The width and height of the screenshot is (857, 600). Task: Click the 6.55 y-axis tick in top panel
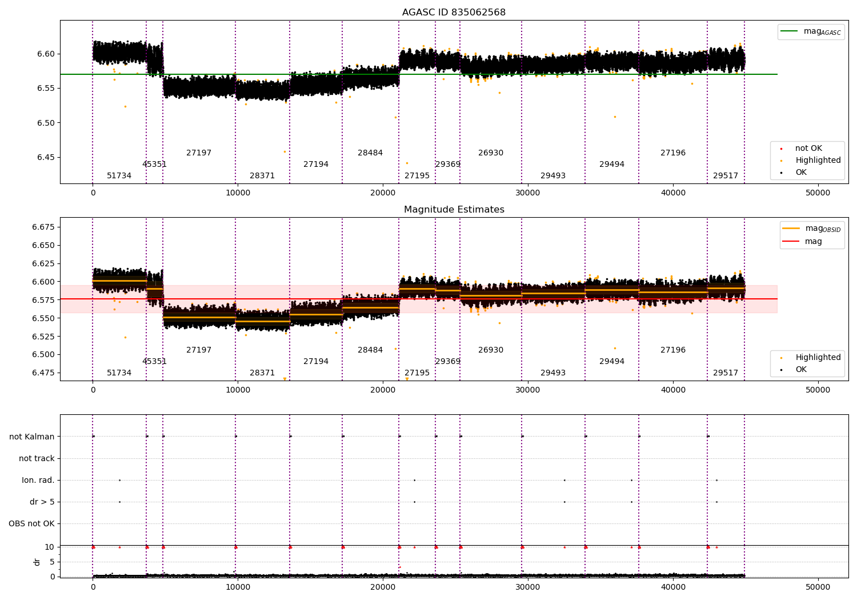(46, 89)
